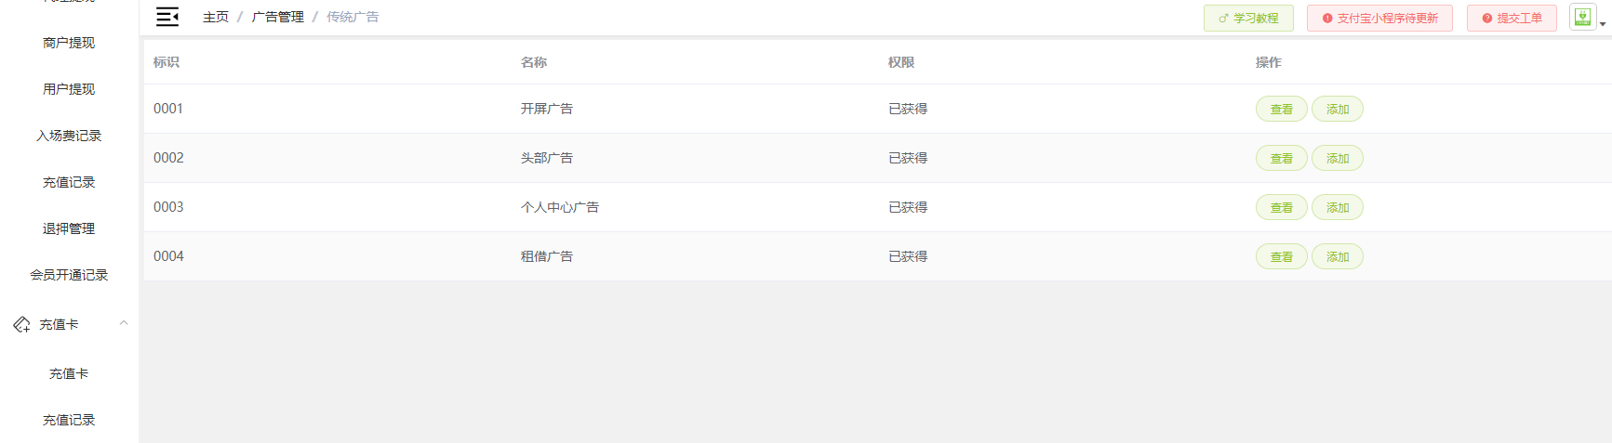Click the 支付宝小程序待更新 alert button
Image resolution: width=1612 pixels, height=443 pixels.
[1379, 18]
